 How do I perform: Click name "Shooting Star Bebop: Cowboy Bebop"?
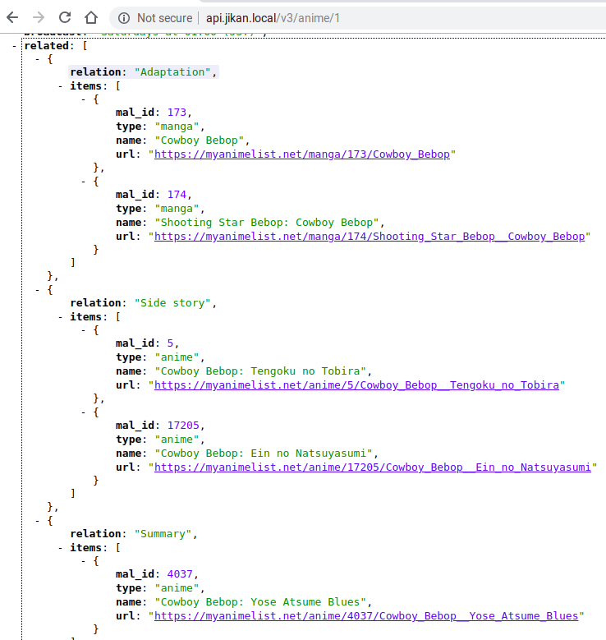coord(267,223)
